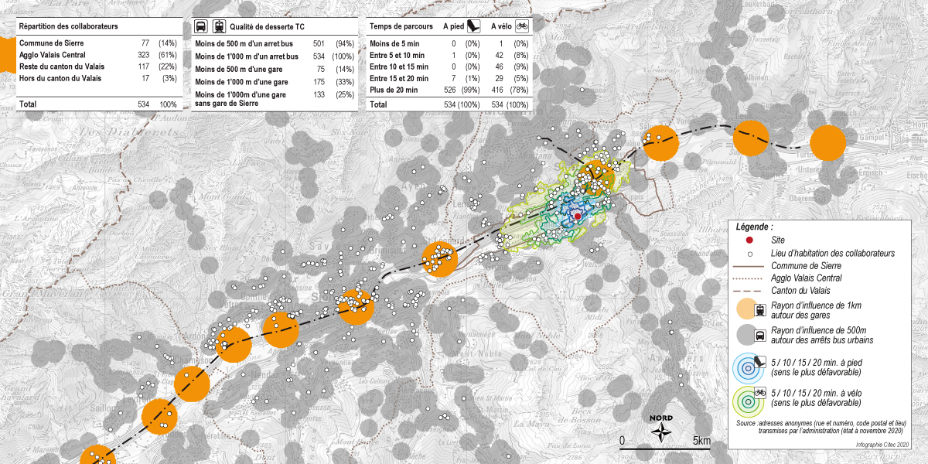
Task: Select the cycling isochrone symbol in the legend
Action: [748, 401]
